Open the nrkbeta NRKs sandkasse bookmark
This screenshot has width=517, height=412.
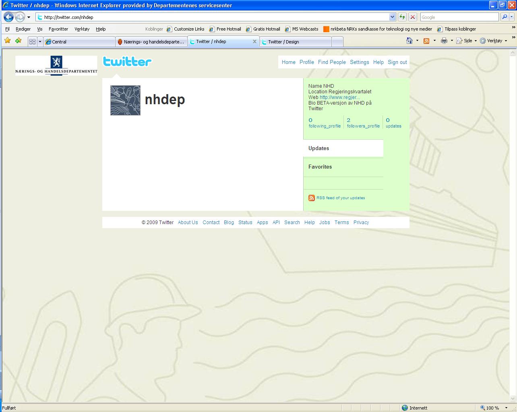(x=378, y=29)
